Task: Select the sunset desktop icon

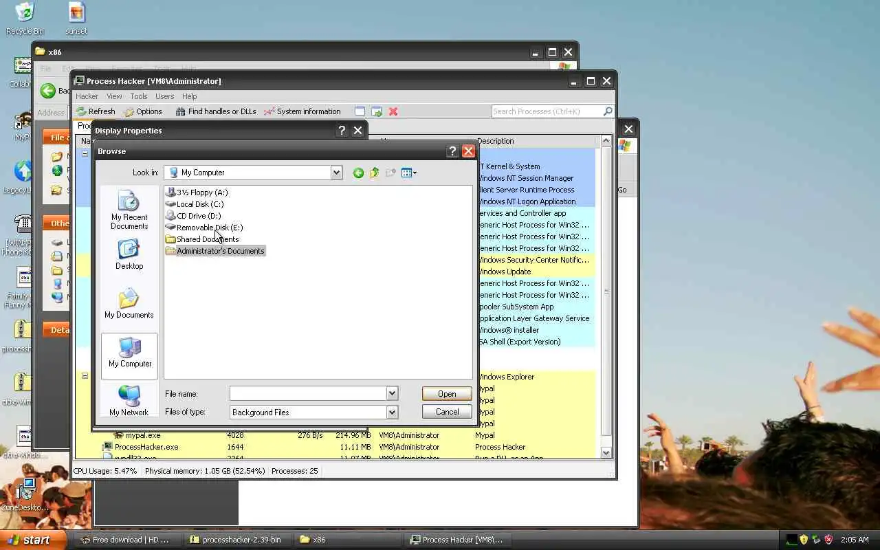Action: [76, 19]
